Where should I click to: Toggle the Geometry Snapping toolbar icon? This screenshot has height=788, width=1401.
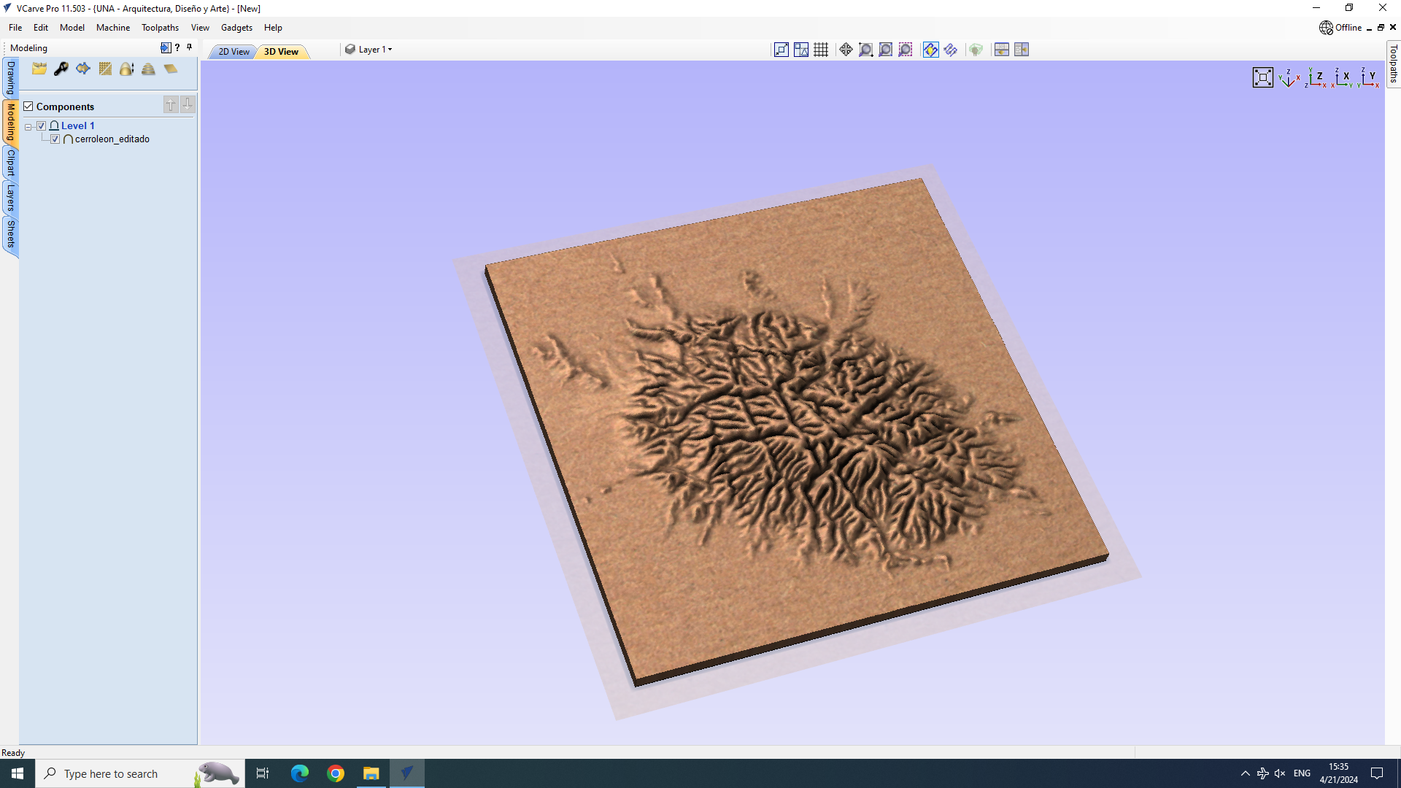click(x=801, y=50)
